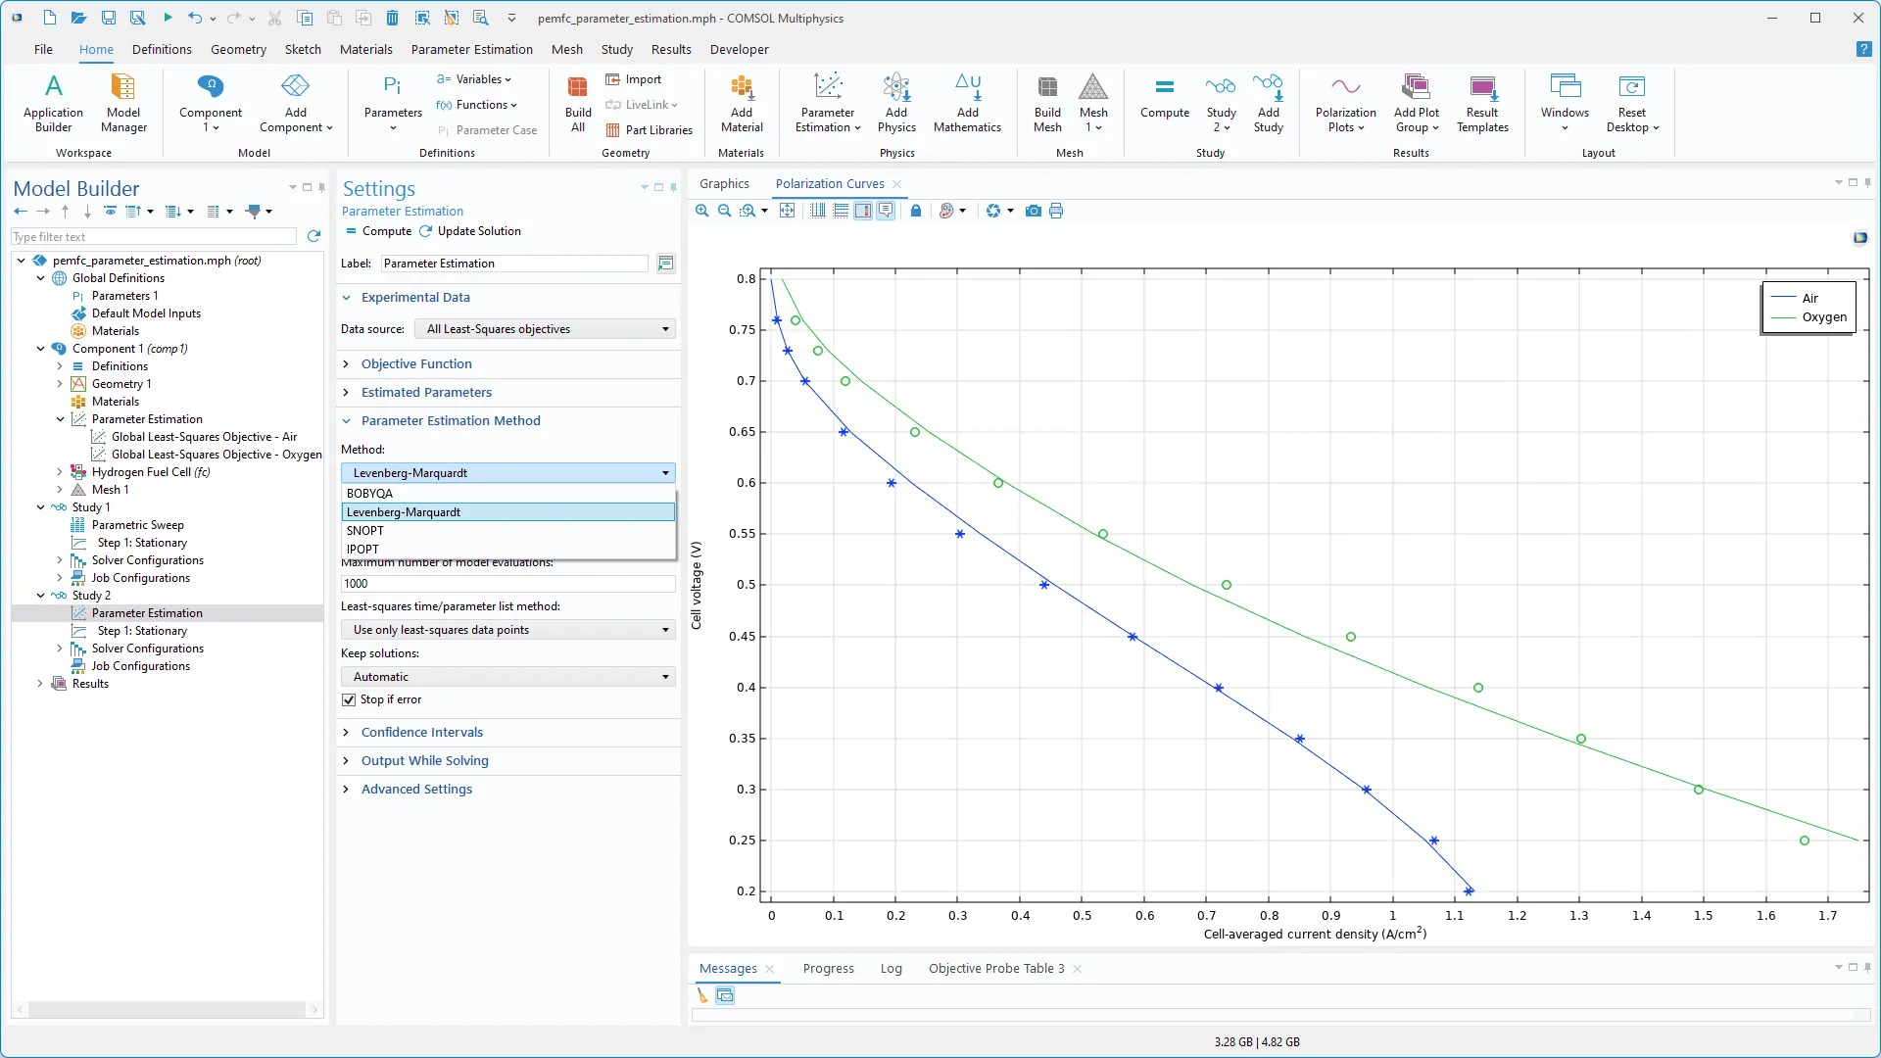Open the Application Builder
The width and height of the screenshot is (1881, 1058).
coord(53,103)
